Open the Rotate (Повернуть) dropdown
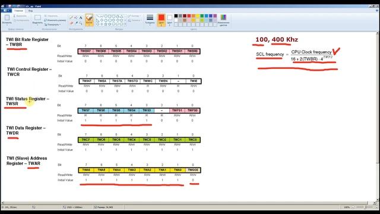Screen dimensions: 380x214 pyautogui.click(x=52, y=24)
